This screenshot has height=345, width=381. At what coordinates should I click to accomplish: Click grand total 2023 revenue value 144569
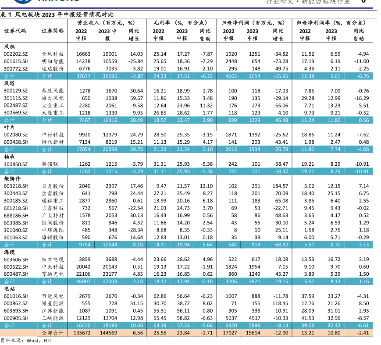click(108, 333)
